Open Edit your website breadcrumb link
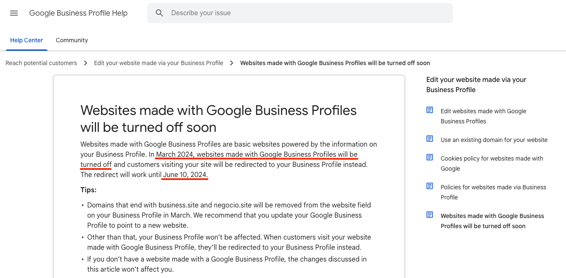This screenshot has height=278, width=566. point(158,63)
